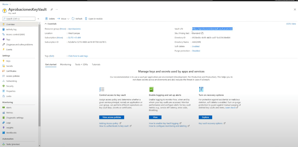Click the View access policies button

coord(112,117)
